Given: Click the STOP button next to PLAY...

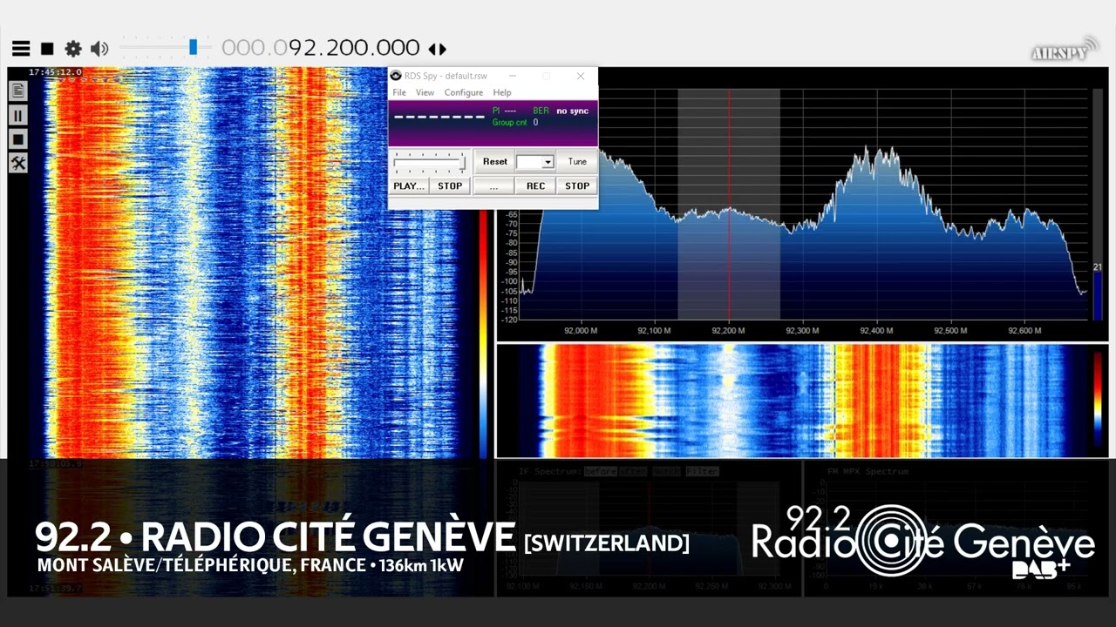Looking at the screenshot, I should [450, 185].
